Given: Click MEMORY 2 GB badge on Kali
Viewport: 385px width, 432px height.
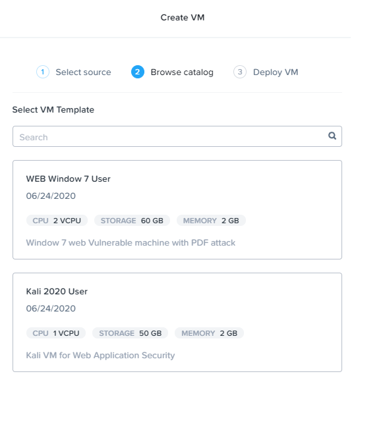Looking at the screenshot, I should (x=210, y=333).
